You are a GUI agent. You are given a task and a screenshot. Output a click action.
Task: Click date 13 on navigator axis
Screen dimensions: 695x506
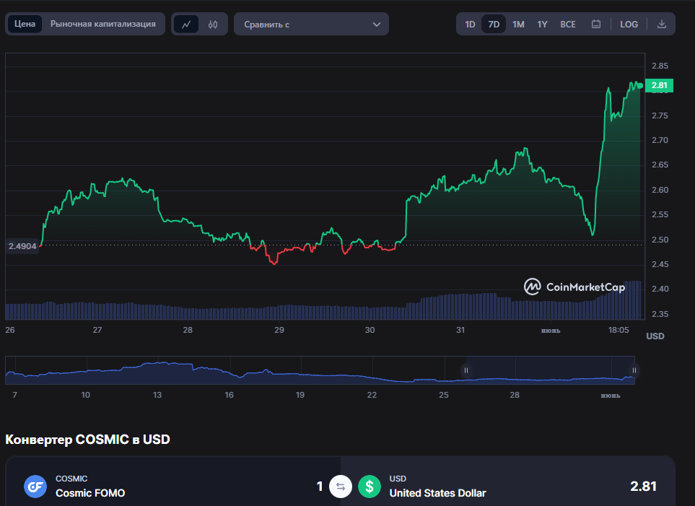157,395
